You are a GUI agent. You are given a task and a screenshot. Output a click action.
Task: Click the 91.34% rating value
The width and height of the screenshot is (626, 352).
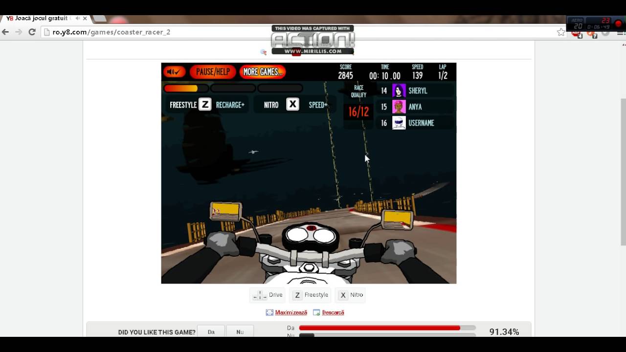504,332
